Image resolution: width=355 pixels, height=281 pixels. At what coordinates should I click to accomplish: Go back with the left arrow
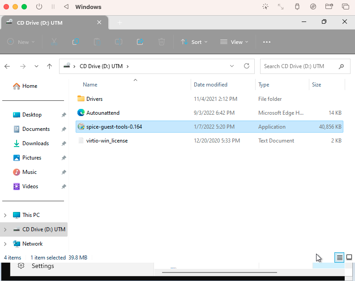pos(7,66)
